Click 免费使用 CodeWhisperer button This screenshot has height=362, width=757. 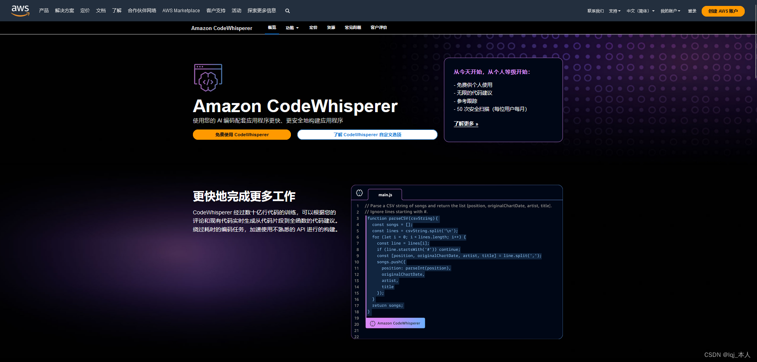point(242,135)
